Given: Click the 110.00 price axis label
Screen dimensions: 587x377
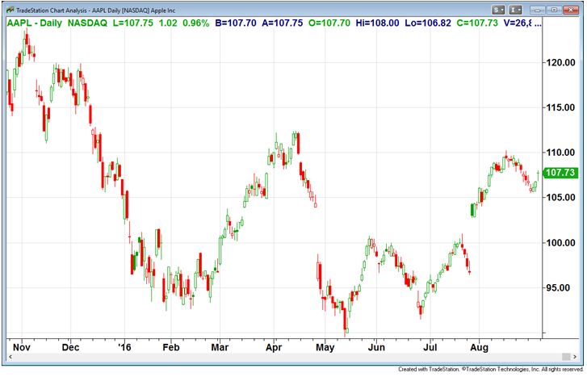Looking at the screenshot, I should pyautogui.click(x=560, y=153).
